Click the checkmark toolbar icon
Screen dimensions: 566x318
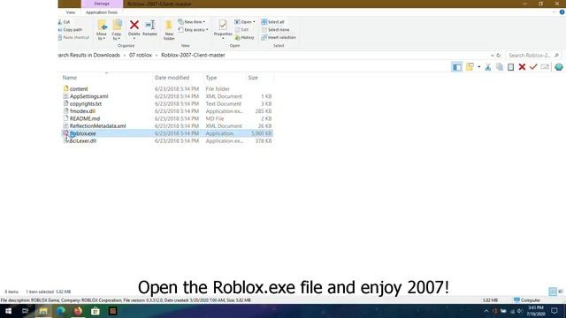pyautogui.click(x=533, y=67)
